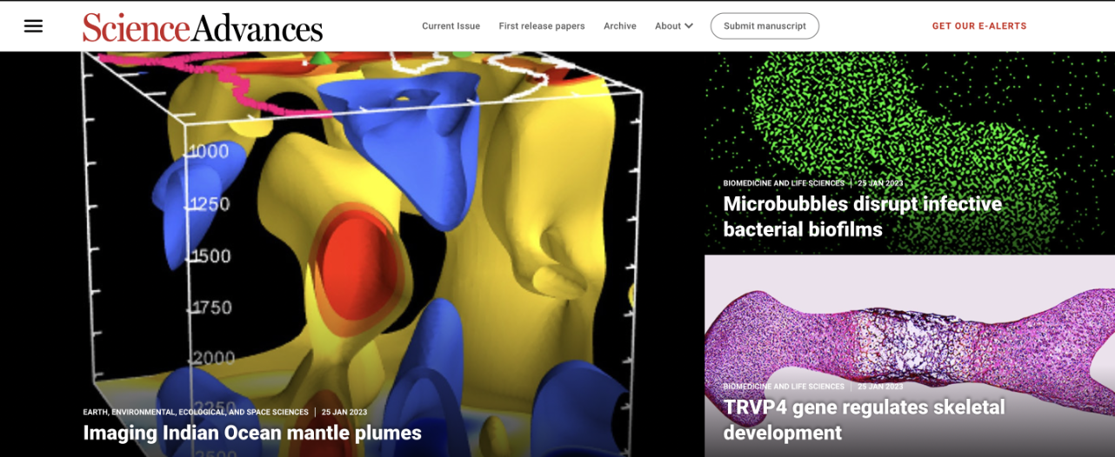Click the Science Advances logo
1115x457 pixels.
coord(203,27)
